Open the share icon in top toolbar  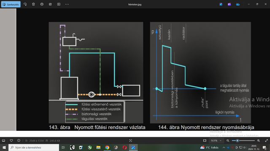(x=50, y=4)
